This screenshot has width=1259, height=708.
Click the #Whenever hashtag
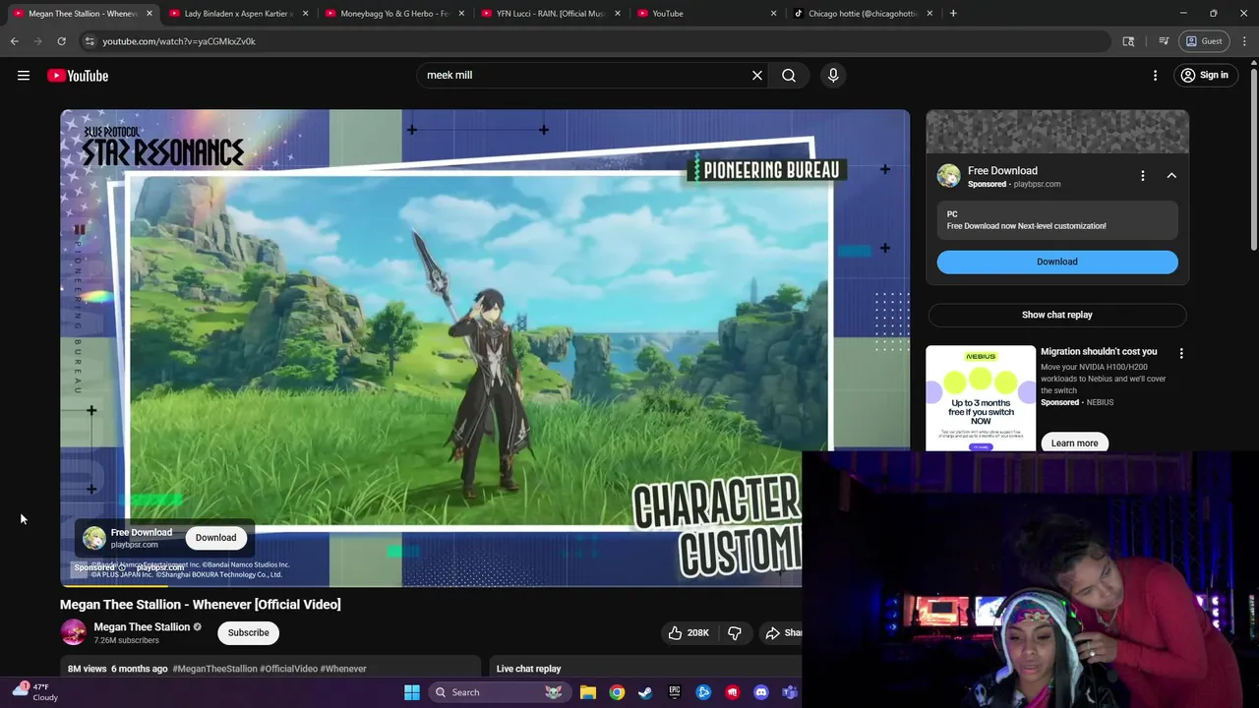pyautogui.click(x=342, y=669)
